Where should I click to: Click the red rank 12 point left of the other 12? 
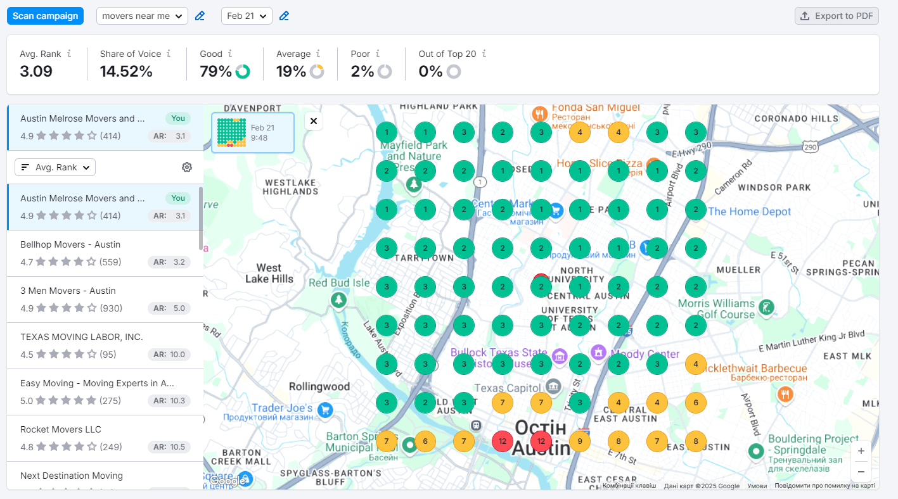(503, 441)
